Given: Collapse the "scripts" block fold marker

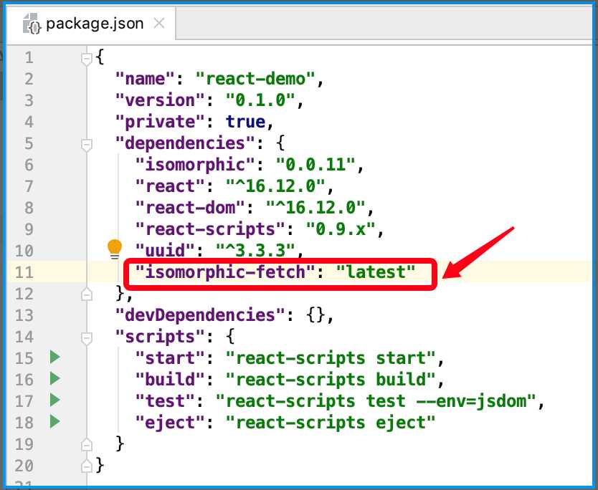Looking at the screenshot, I should tap(87, 338).
